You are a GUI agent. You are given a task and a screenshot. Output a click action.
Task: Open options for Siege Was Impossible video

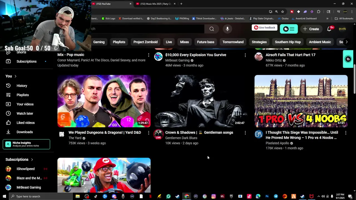click(346, 133)
